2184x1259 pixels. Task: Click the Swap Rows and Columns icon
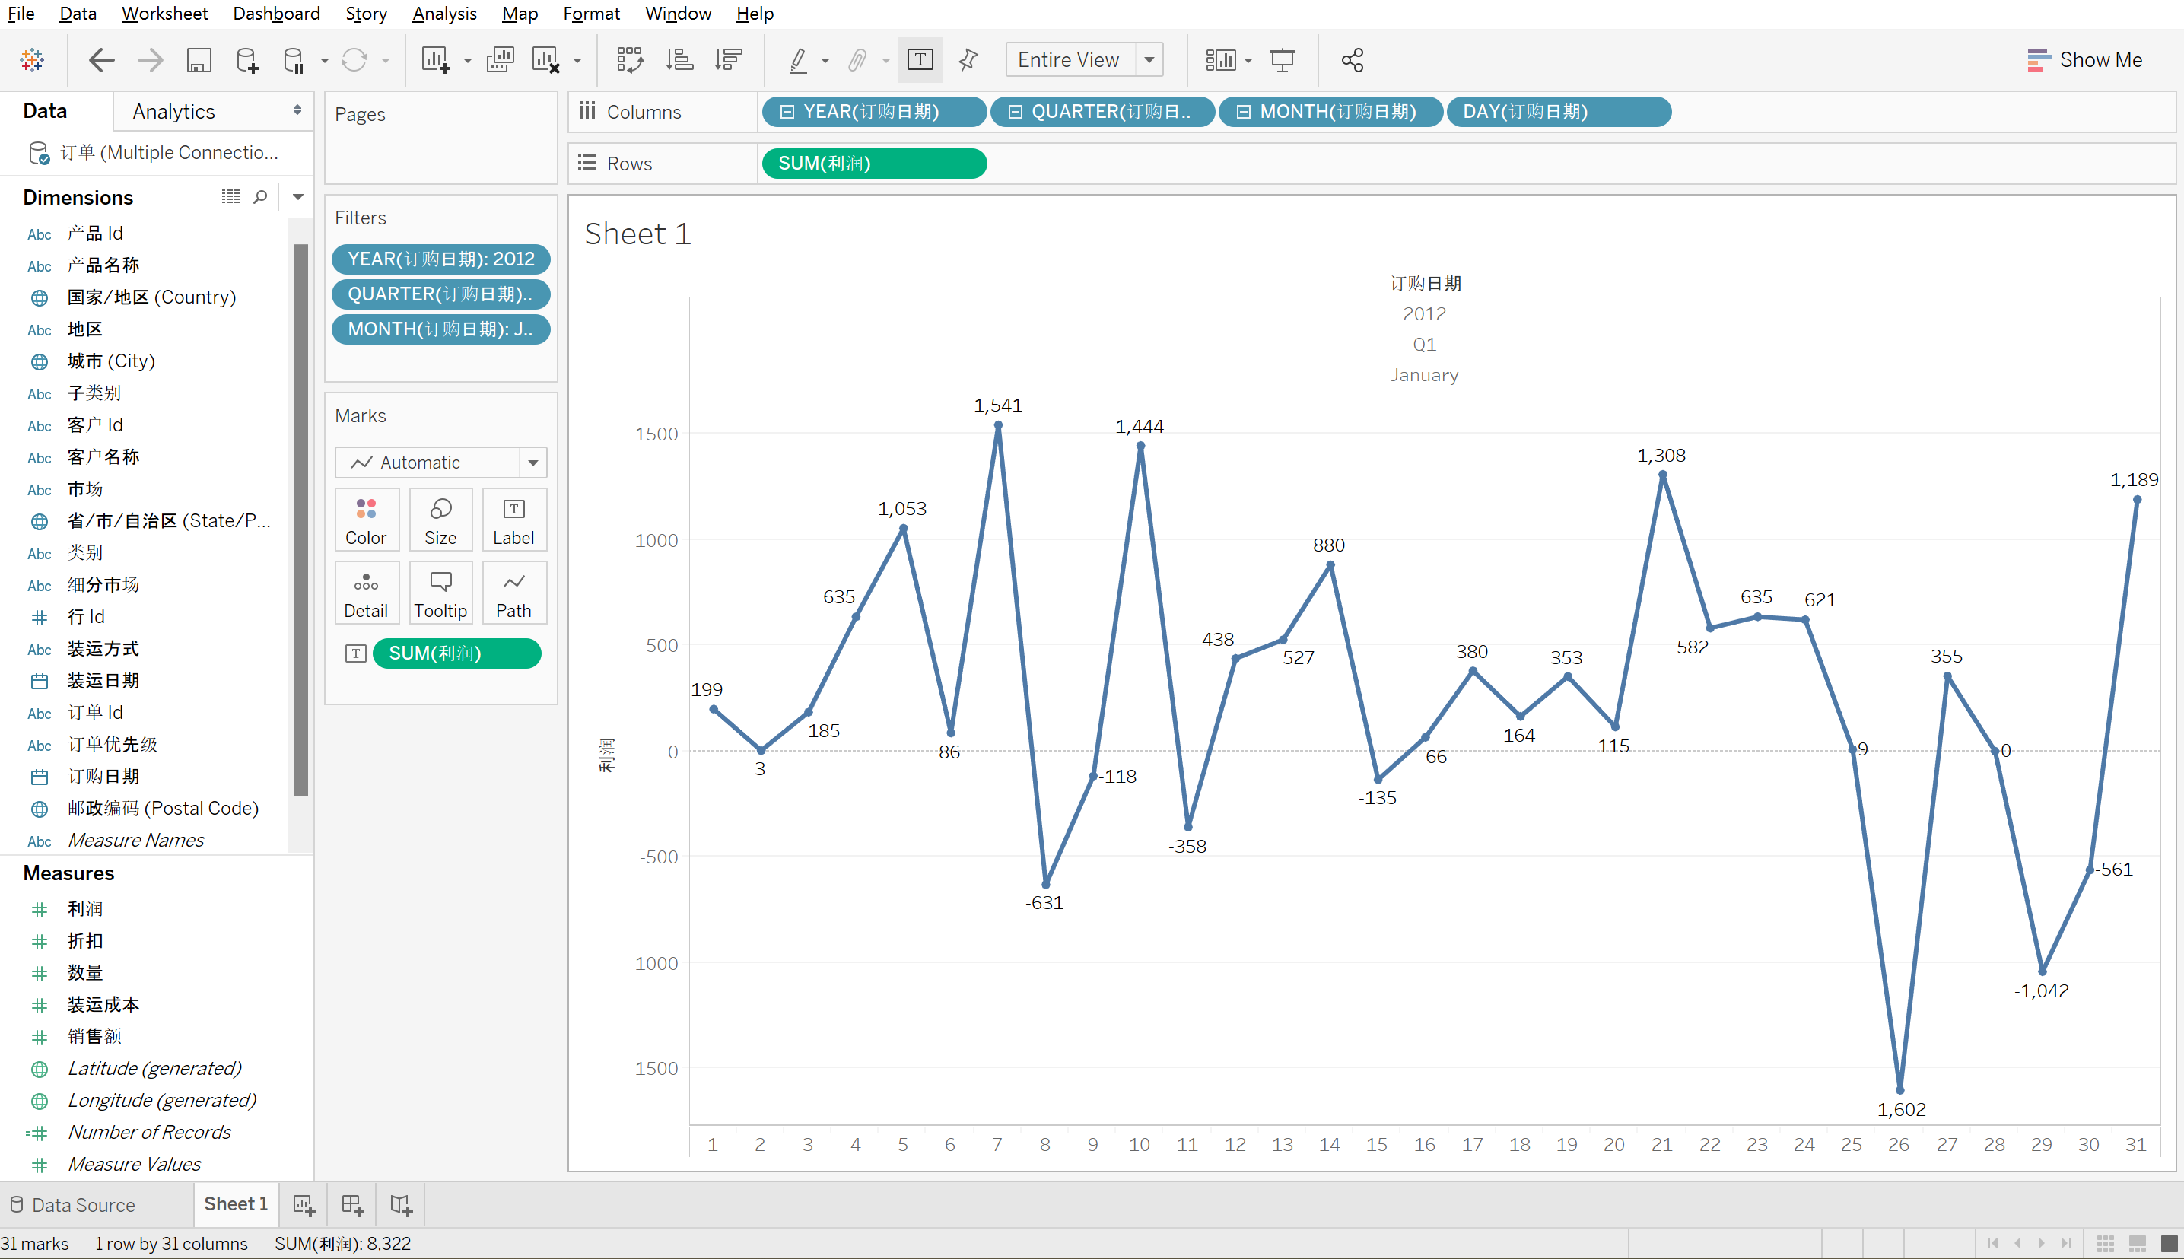point(629,59)
